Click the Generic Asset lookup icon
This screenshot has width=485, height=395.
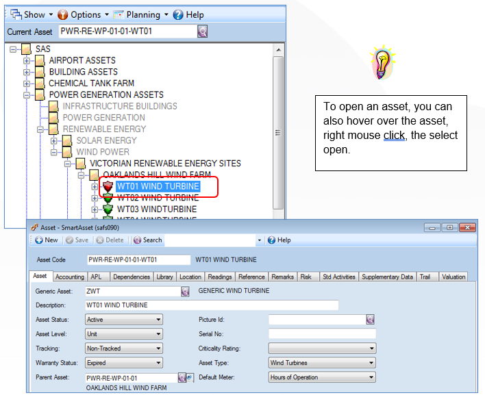tap(185, 291)
